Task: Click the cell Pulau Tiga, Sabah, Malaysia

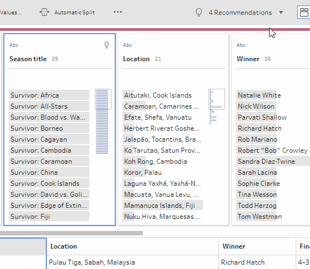Action: 132,262
